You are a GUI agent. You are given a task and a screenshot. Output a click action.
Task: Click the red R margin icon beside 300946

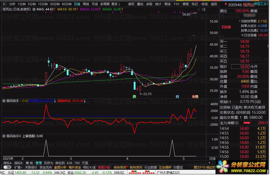(x=226, y=4)
